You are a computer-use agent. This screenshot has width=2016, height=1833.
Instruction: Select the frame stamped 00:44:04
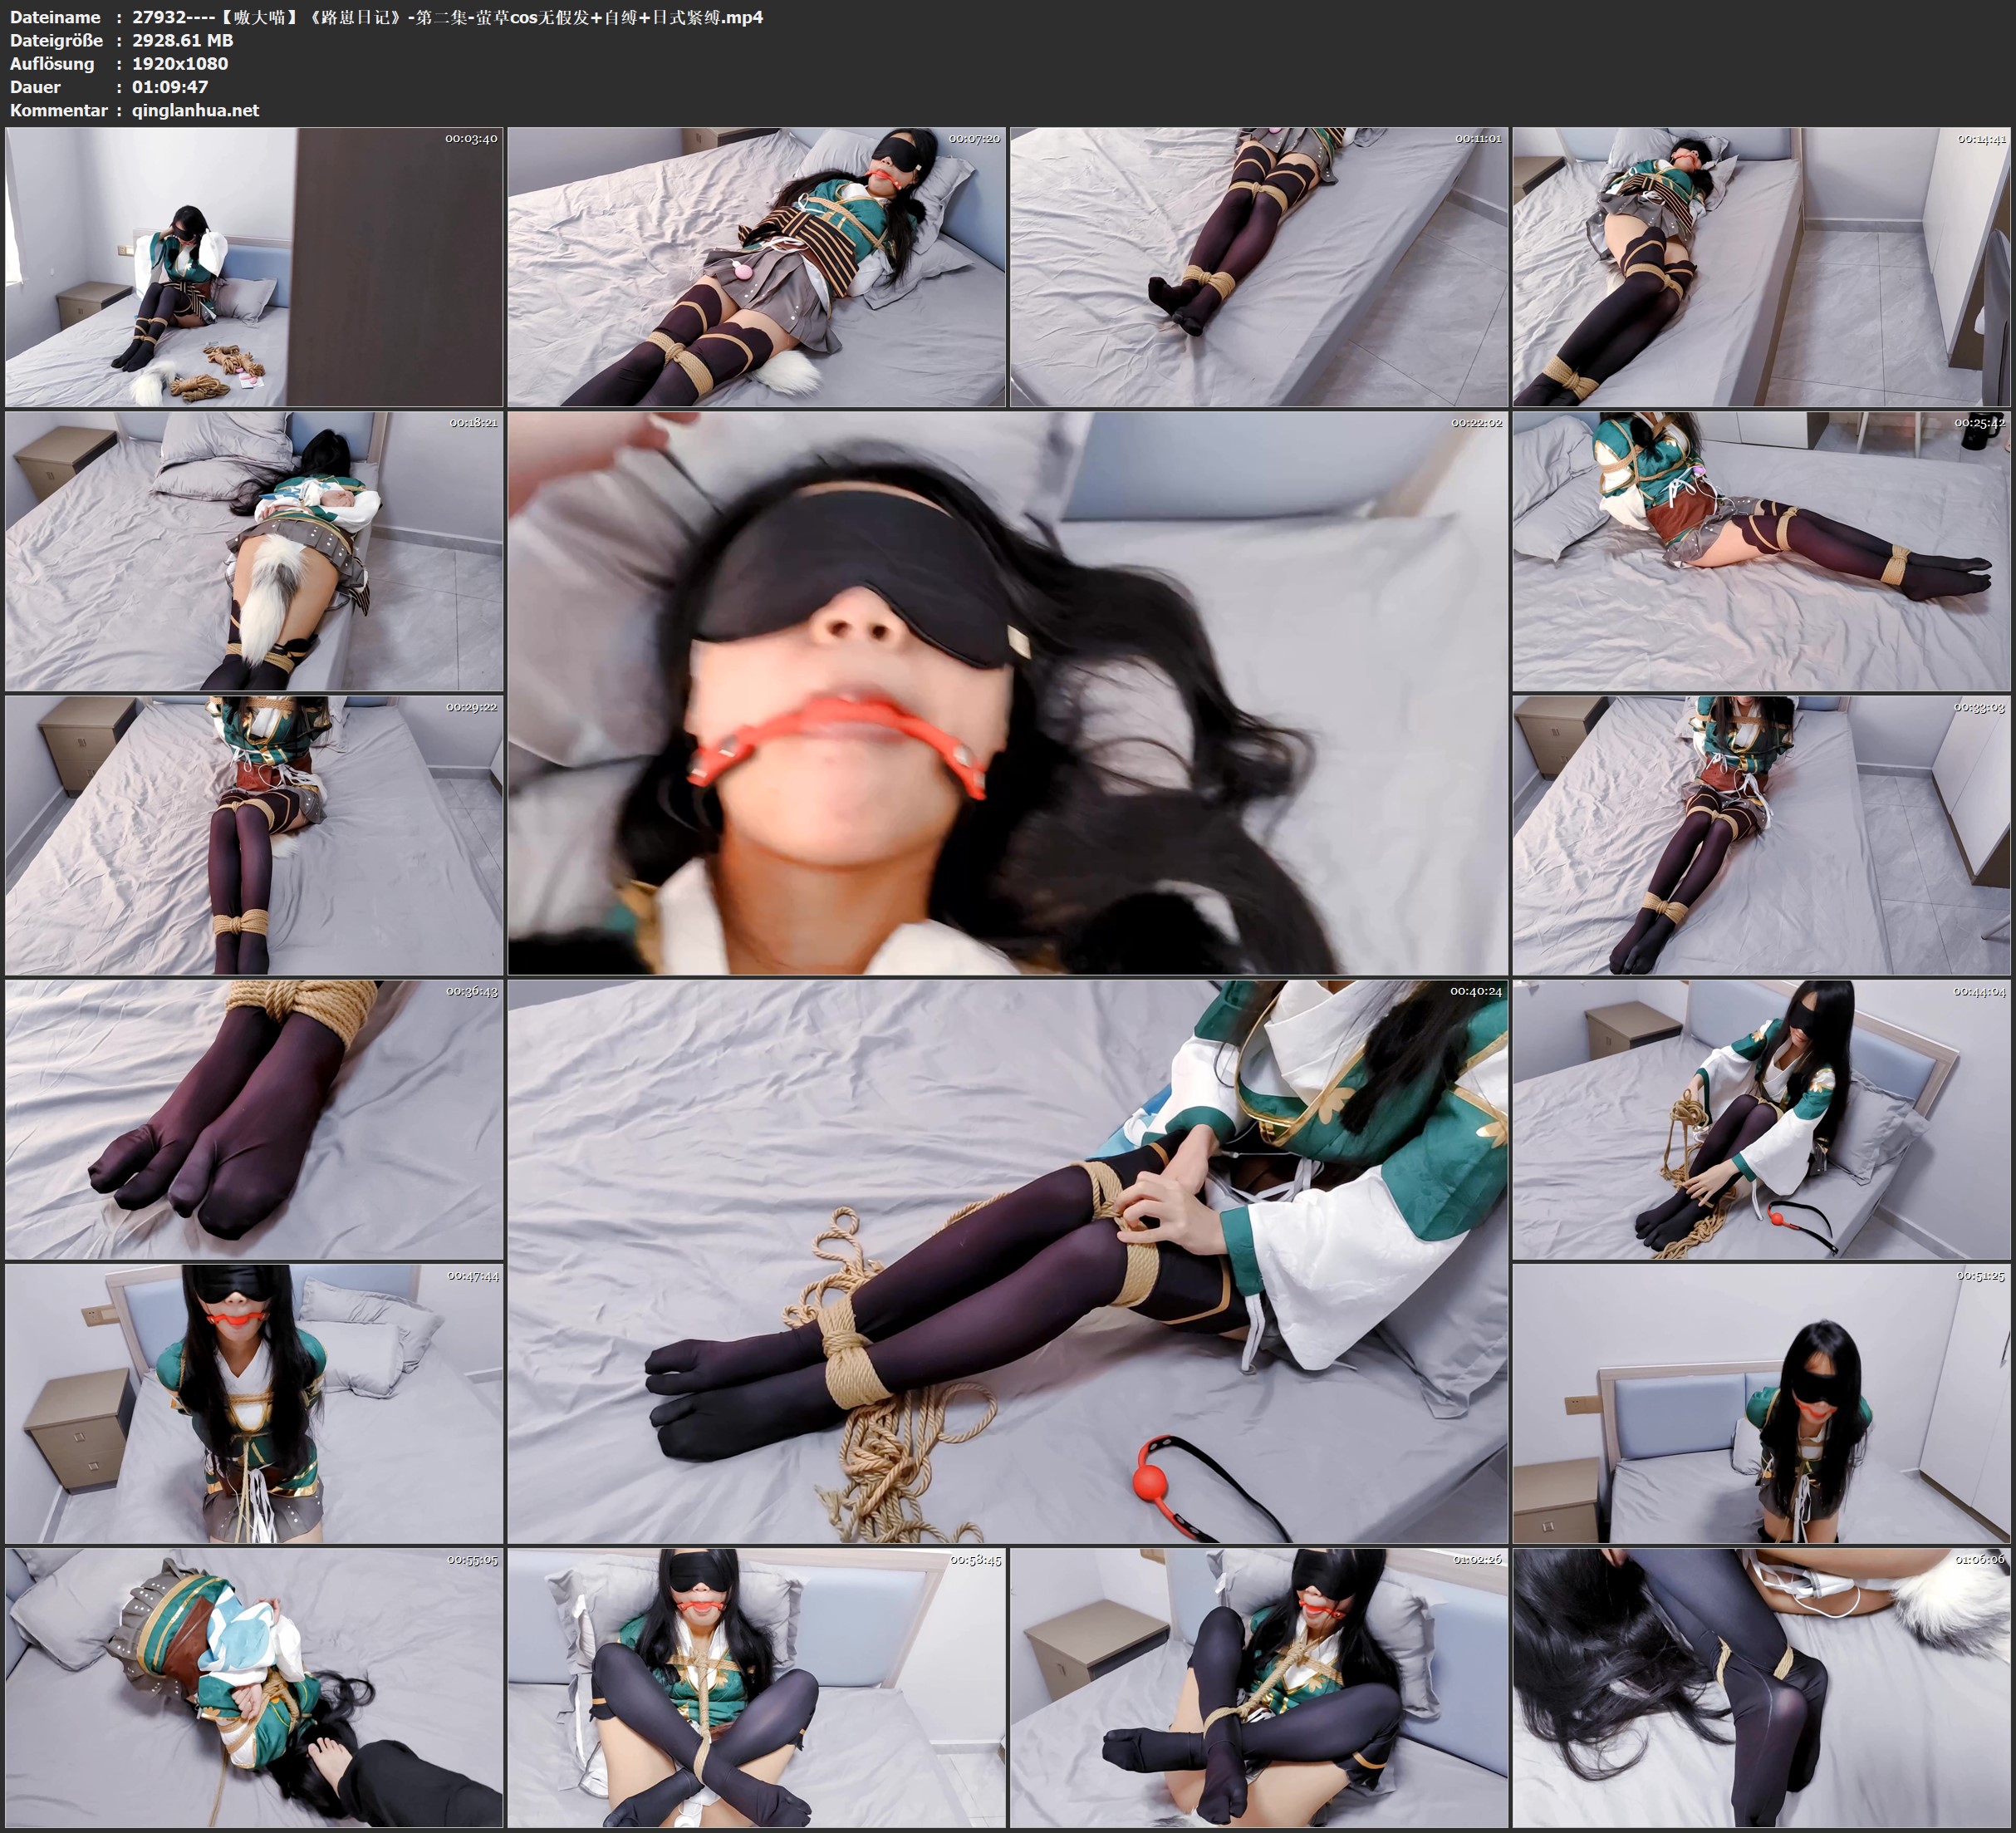tap(1761, 1119)
